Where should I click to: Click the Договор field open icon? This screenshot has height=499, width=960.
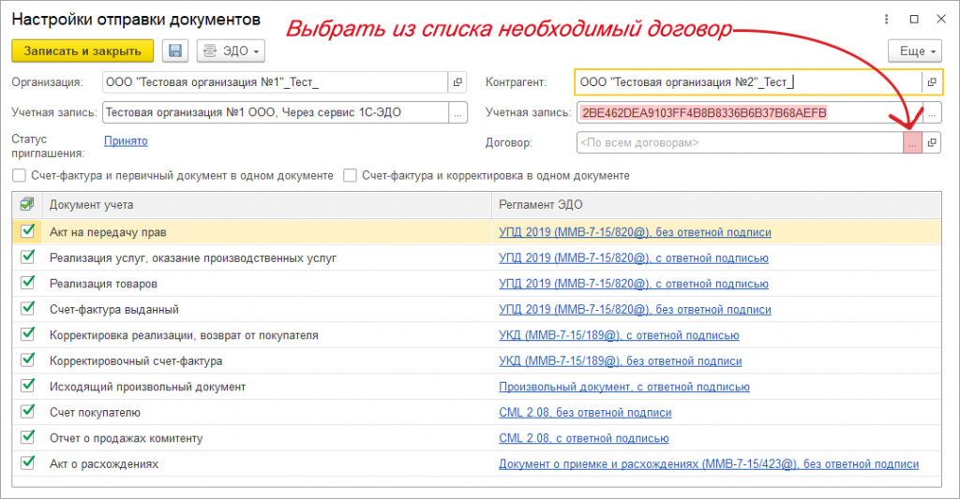[932, 143]
